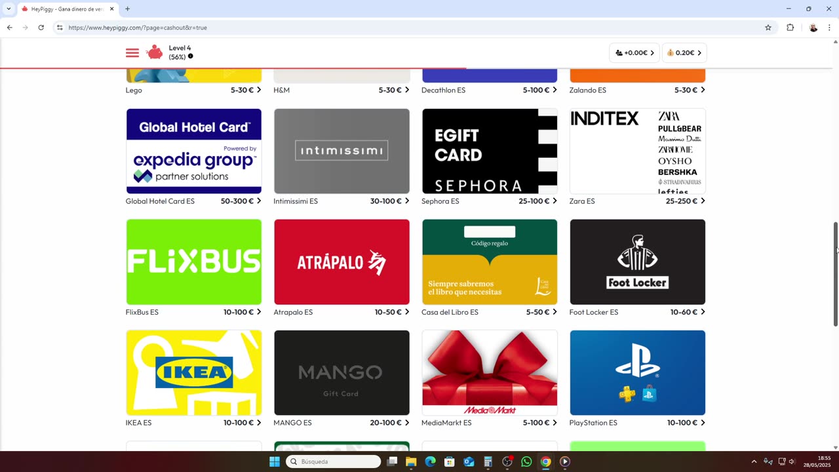Click the Atrapalo ES label

[293, 312]
